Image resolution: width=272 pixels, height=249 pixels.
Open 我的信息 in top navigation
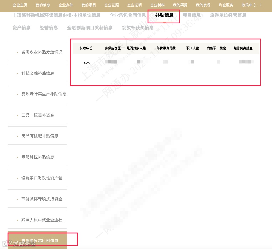pos(43,5)
